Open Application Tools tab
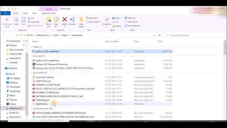 click(49, 13)
